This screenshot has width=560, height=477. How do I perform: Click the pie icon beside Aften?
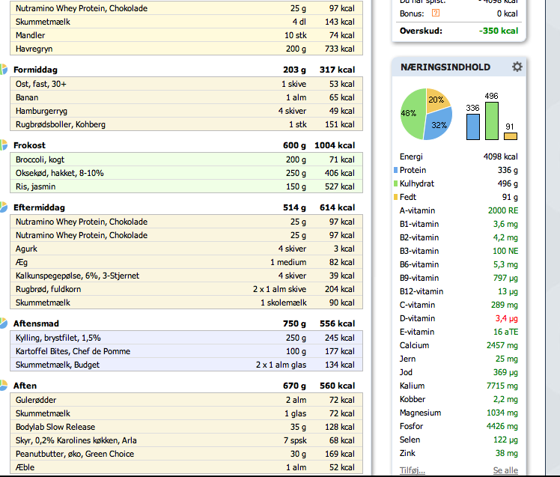point(4,386)
